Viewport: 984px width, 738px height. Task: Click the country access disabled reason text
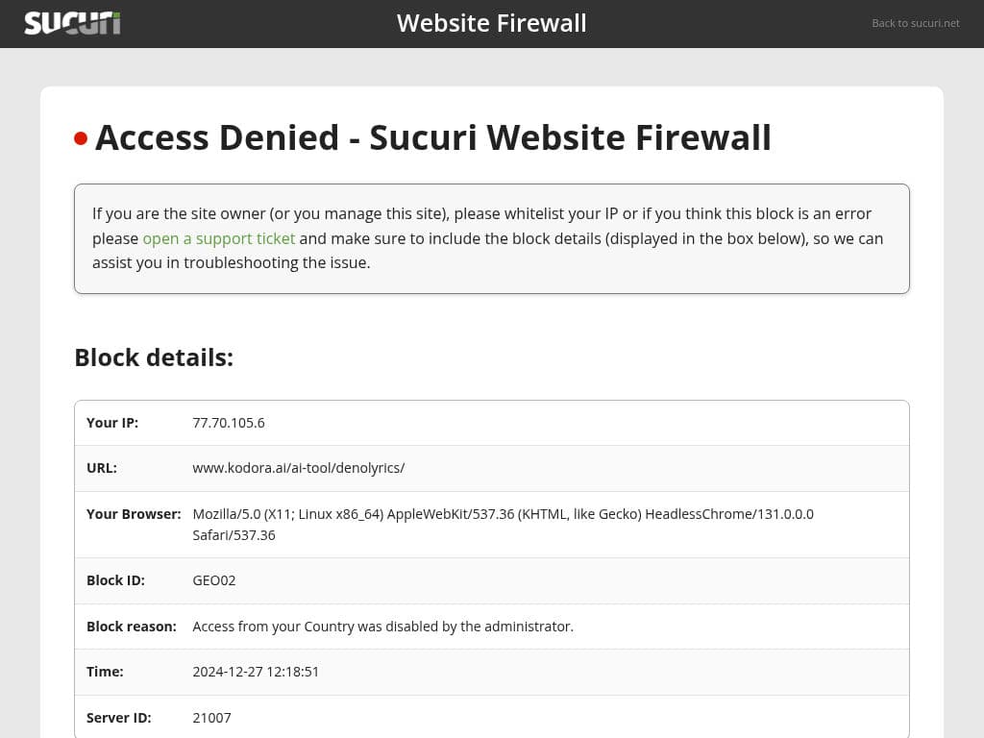point(382,627)
